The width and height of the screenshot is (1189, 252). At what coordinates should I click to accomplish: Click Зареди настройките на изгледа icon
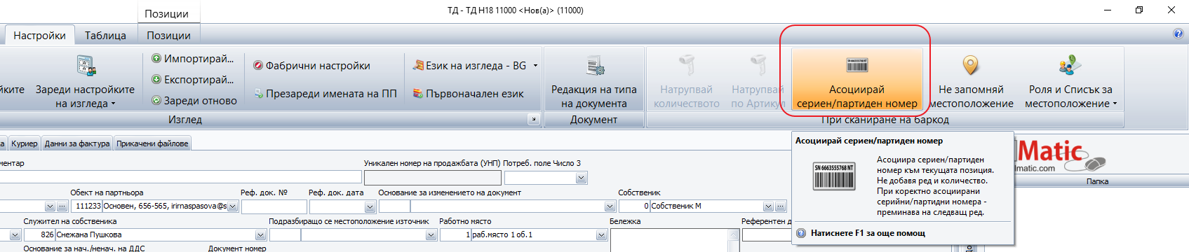pyautogui.click(x=86, y=66)
